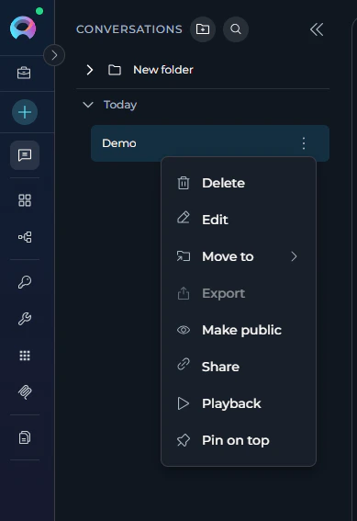Open the documents icon in sidebar
Screen dimensions: 357x521
pyautogui.click(x=25, y=437)
